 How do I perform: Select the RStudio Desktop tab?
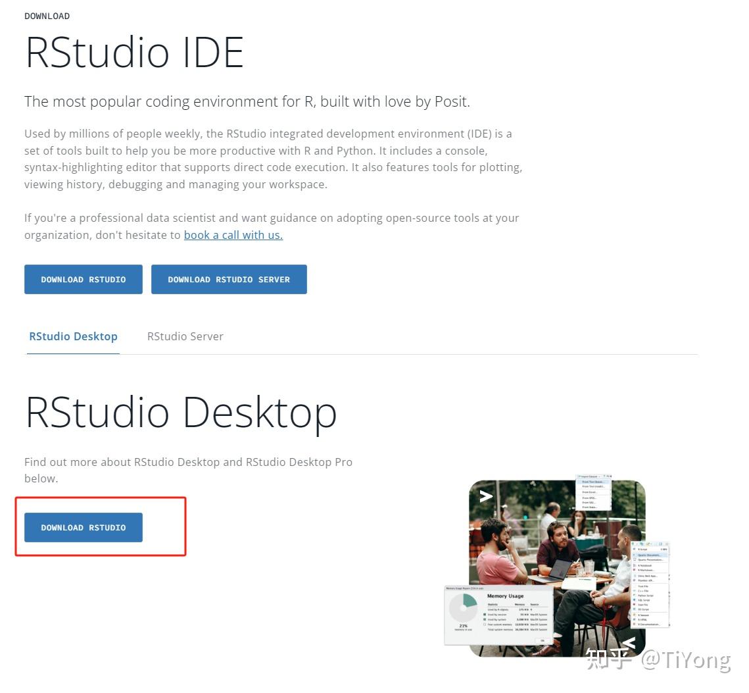pyautogui.click(x=73, y=336)
